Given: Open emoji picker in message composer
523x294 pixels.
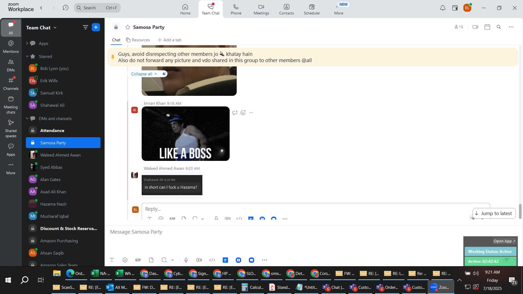Looking at the screenshot, I should tap(125, 260).
